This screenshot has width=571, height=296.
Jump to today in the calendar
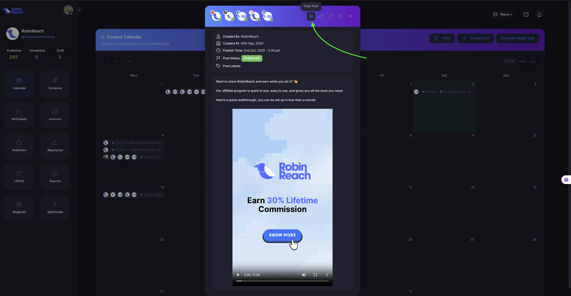tap(128, 61)
